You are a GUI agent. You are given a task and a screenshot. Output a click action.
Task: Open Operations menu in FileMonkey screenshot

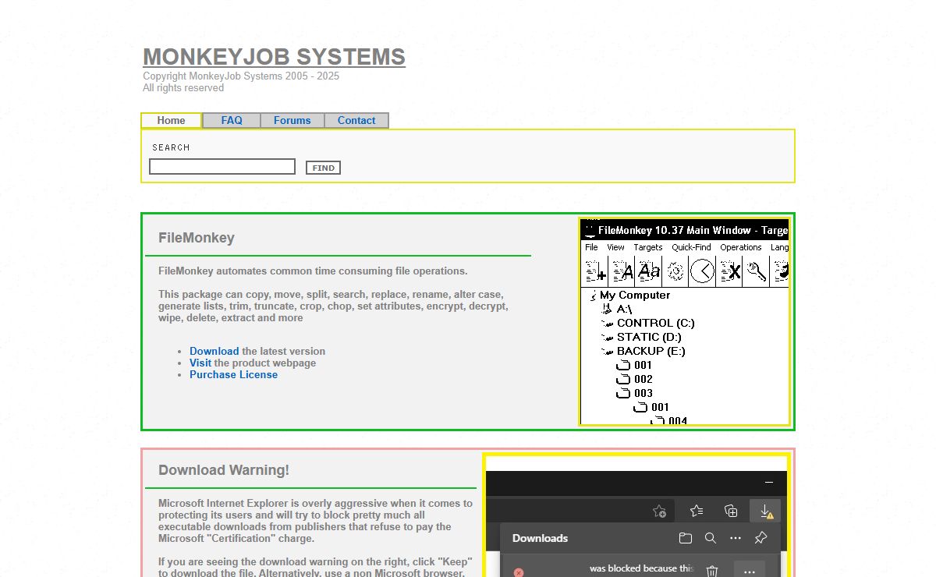point(740,247)
